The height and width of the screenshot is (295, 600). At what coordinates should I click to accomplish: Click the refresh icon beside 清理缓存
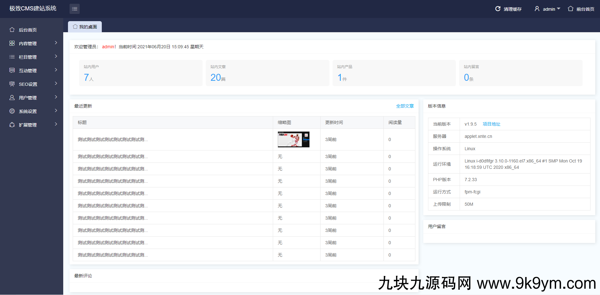[498, 9]
